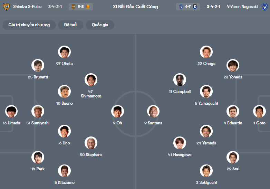Click the 11 Campbell player avatar

(180, 80)
